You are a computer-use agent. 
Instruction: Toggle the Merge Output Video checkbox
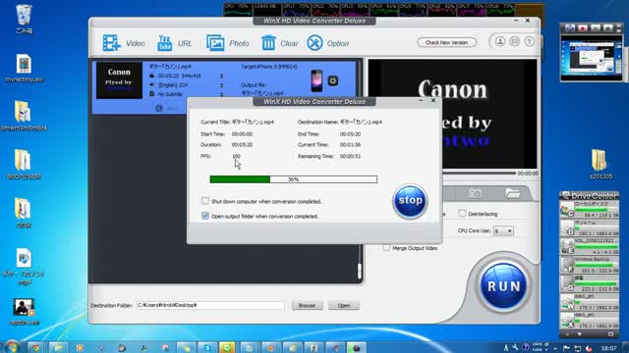pos(386,248)
